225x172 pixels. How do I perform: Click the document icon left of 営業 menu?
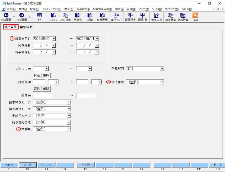point(4,9)
